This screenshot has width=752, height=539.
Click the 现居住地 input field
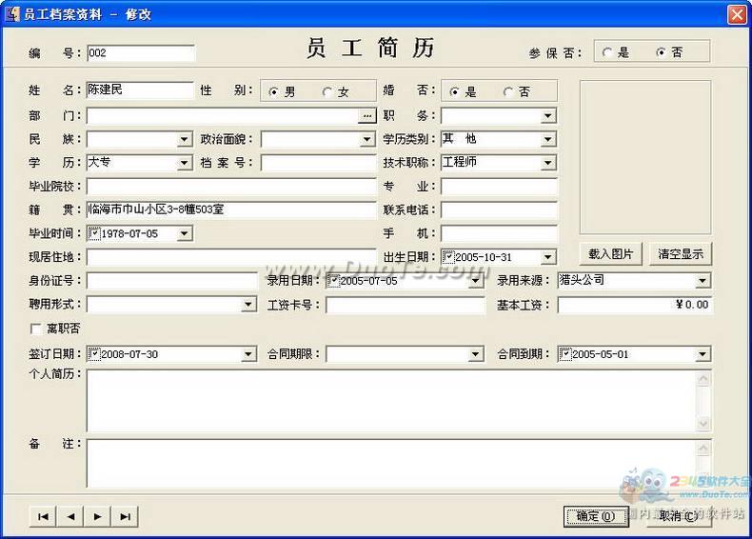tap(231, 257)
